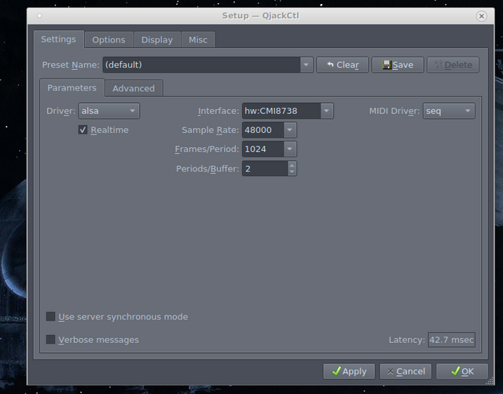Open the Misc tab
The height and width of the screenshot is (394, 503).
(x=198, y=40)
